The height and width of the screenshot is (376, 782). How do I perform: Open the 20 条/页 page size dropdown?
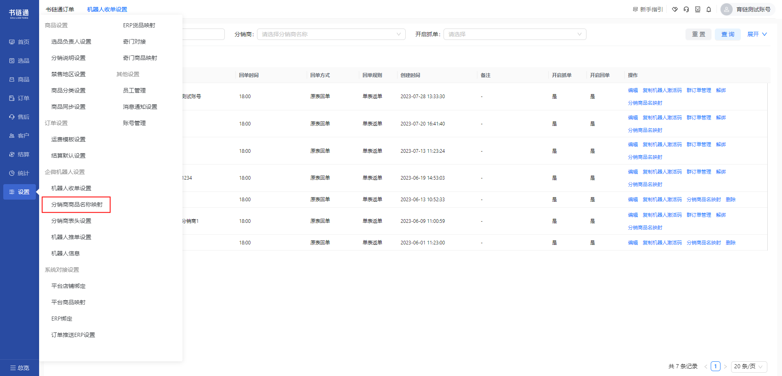coord(749,366)
